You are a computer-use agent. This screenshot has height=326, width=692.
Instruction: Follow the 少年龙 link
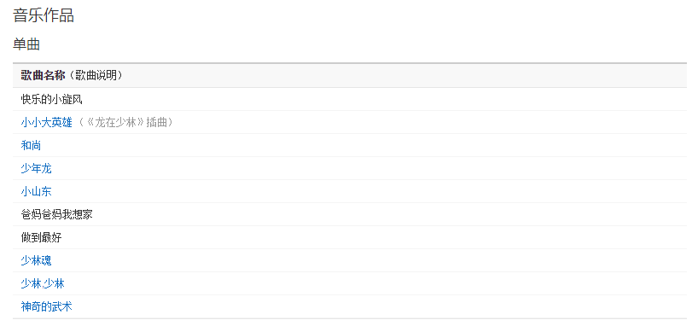[x=36, y=168]
